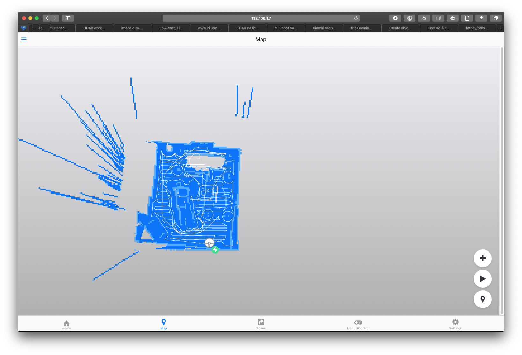Switch to the 'Create obje...' tab
This screenshot has height=355, width=522.
point(401,28)
